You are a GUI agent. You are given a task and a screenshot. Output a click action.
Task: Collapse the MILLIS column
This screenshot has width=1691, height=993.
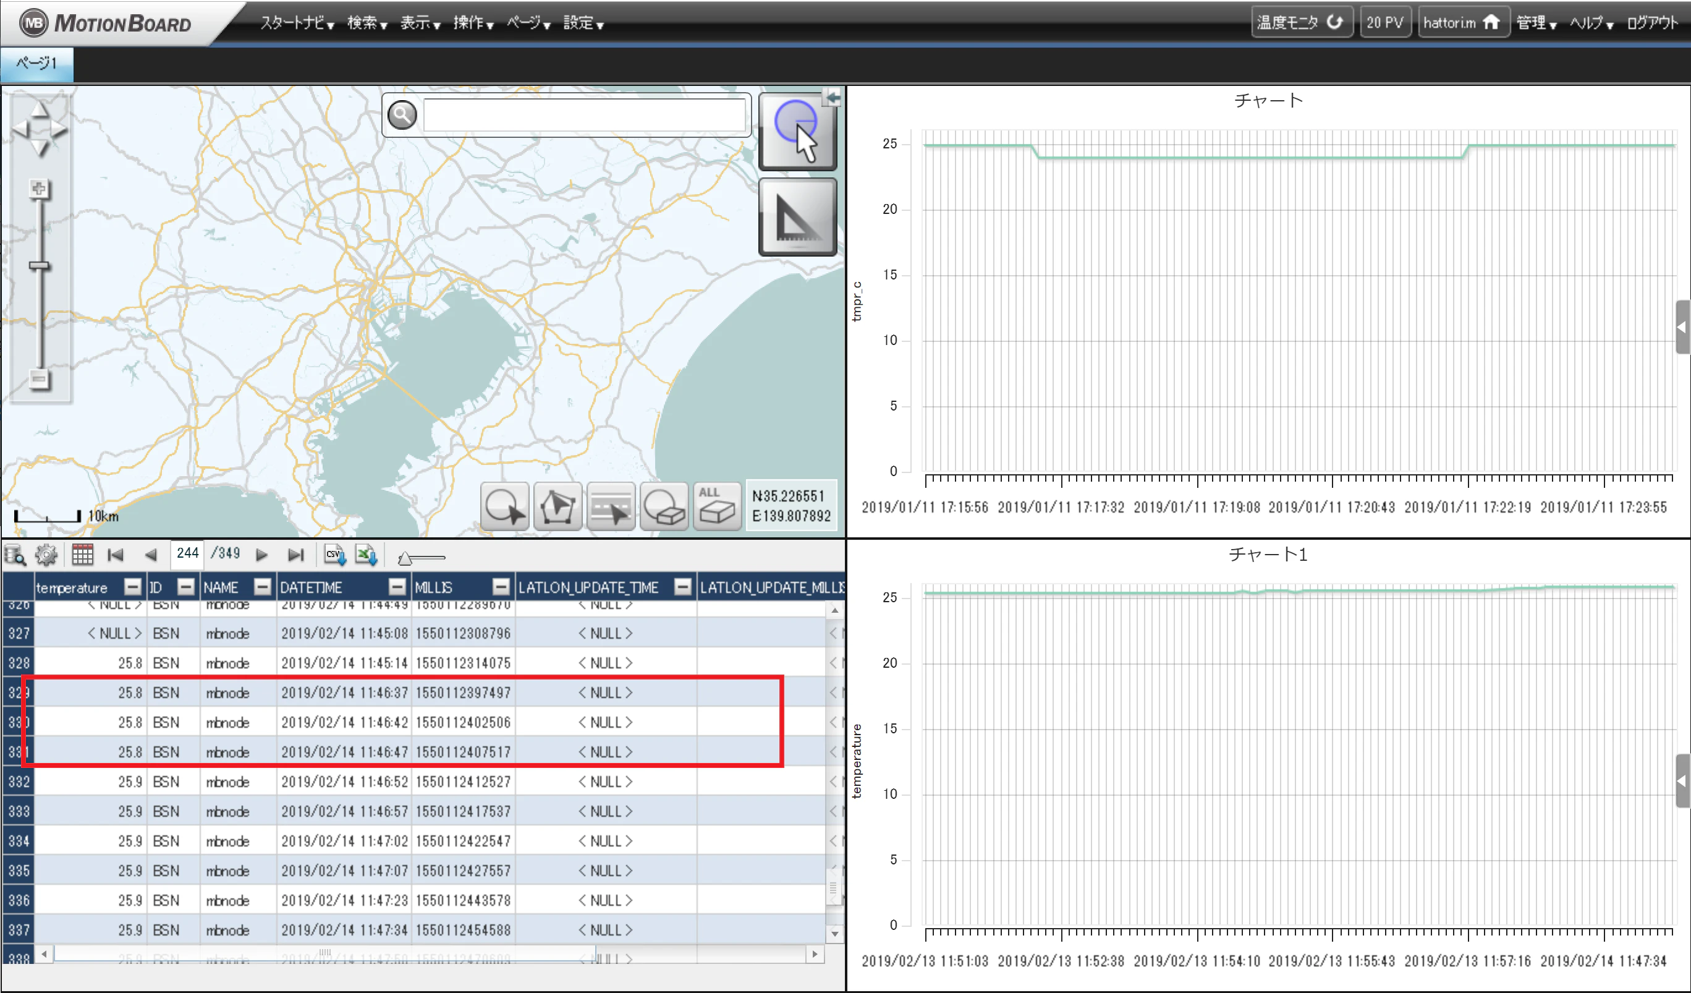click(501, 587)
